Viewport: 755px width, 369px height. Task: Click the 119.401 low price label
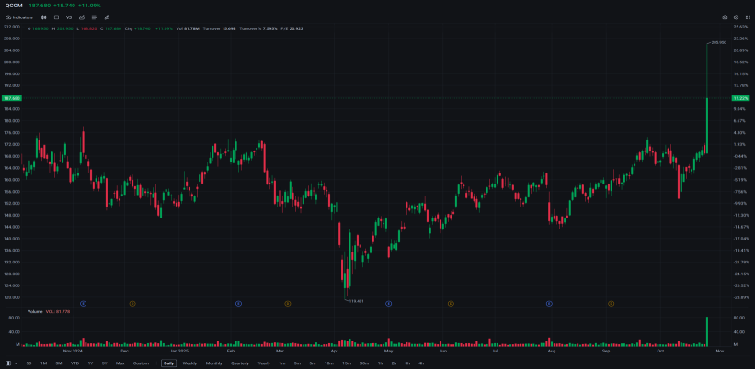tap(356, 301)
